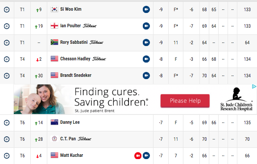The image size is (257, 164).
Task: Expand Chesson Hadley's row details
Action: pyautogui.click(x=7, y=59)
